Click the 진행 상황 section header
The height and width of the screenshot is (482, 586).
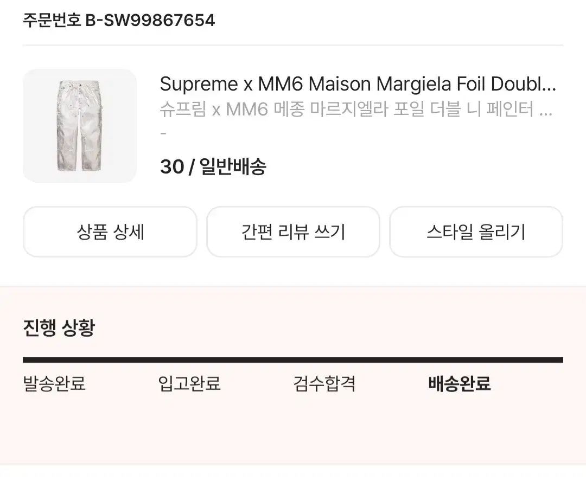(59, 327)
